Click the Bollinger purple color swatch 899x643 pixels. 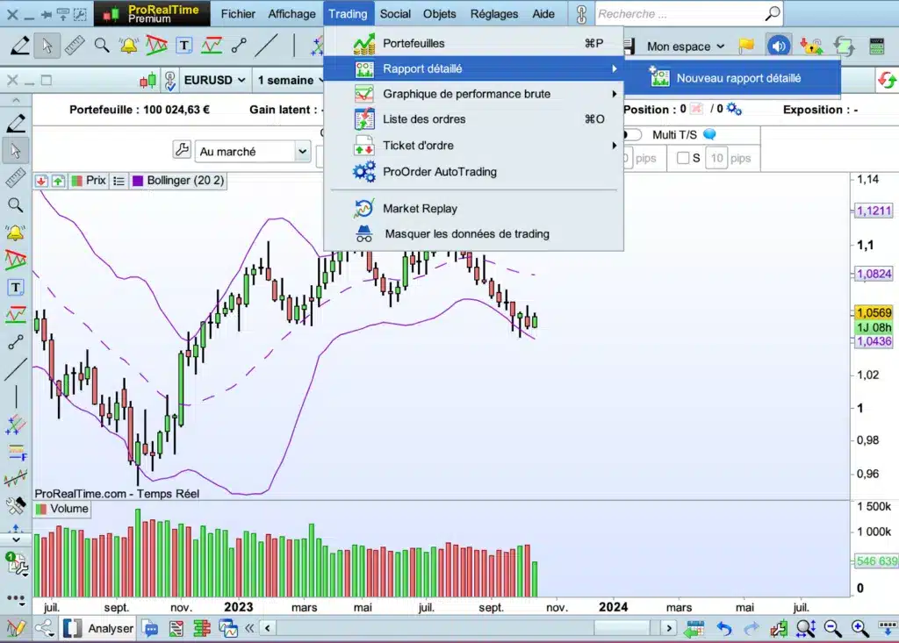[138, 181]
